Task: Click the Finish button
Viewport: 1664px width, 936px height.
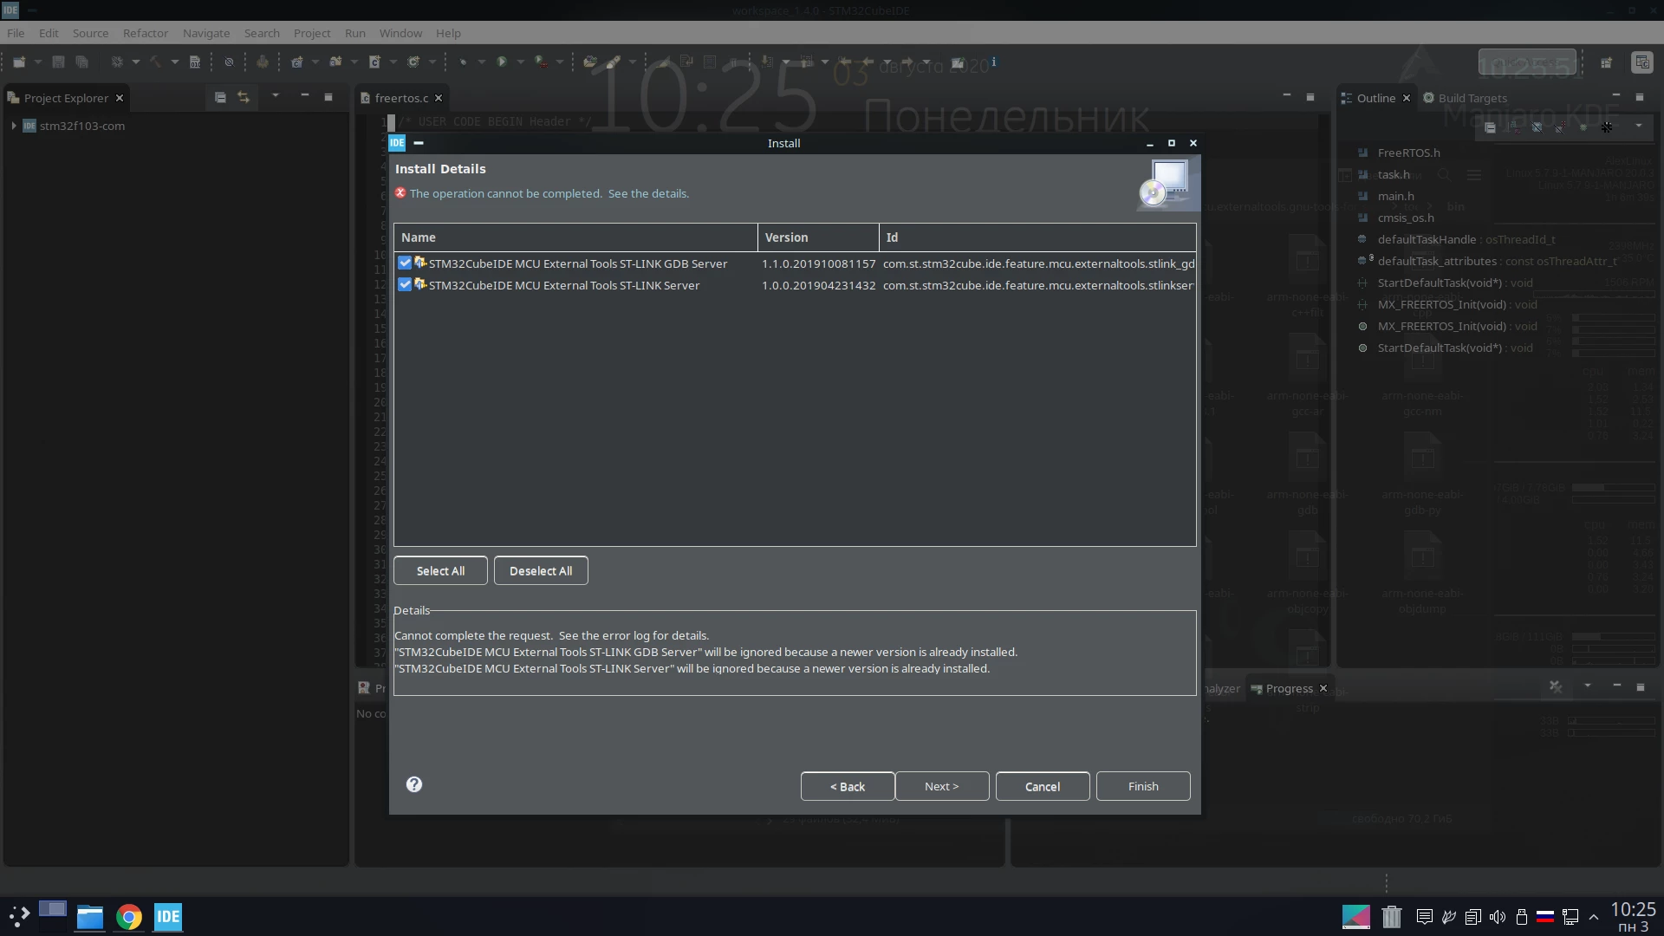Action: [x=1143, y=786]
